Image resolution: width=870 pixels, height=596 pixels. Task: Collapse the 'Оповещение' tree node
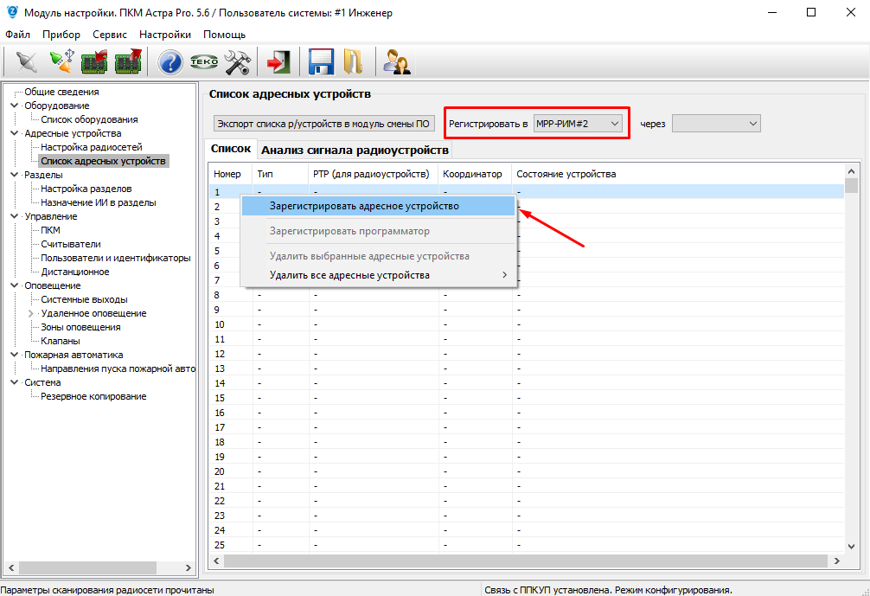click(x=14, y=285)
